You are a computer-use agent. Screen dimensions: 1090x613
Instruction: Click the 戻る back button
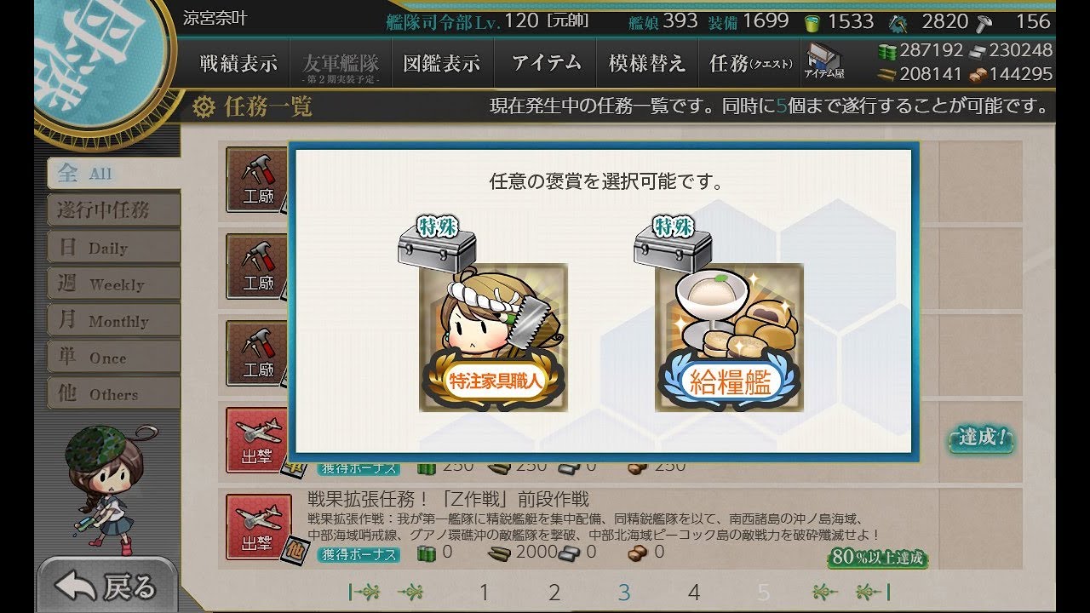(x=106, y=586)
